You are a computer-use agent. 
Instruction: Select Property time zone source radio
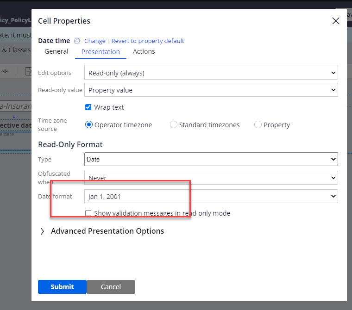(258, 124)
